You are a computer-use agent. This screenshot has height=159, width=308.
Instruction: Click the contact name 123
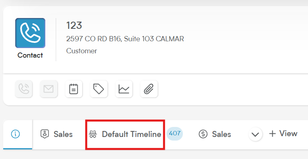(74, 26)
